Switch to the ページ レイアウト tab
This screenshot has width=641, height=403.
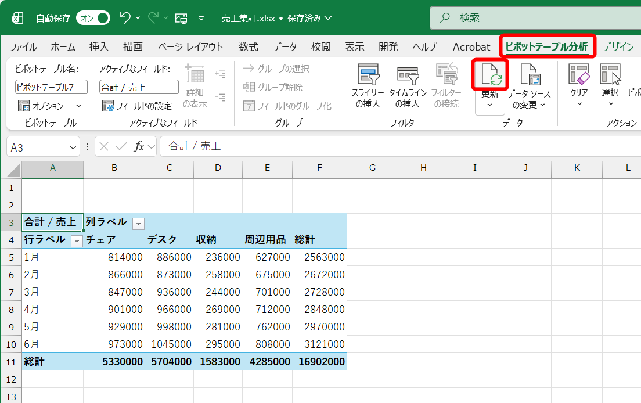pos(191,47)
